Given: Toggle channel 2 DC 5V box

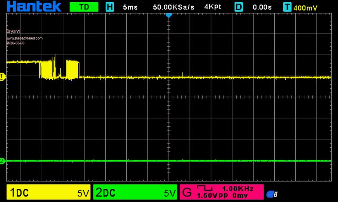Looking at the screenshot, I should 135,192.
